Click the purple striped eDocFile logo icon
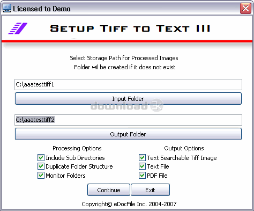 point(18,28)
